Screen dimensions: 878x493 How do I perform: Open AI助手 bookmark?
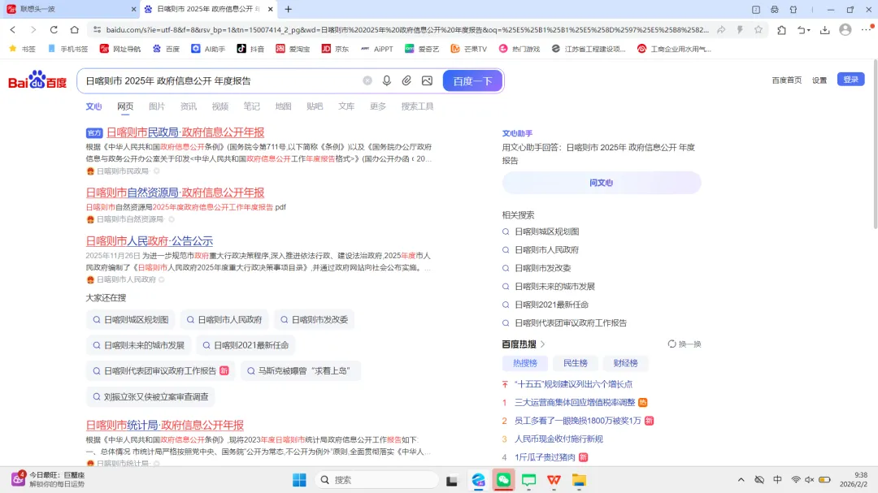pos(208,49)
